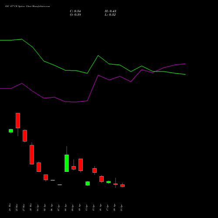
Task: Click the '27 Mar' date axis label
Action: (x=24, y=207)
